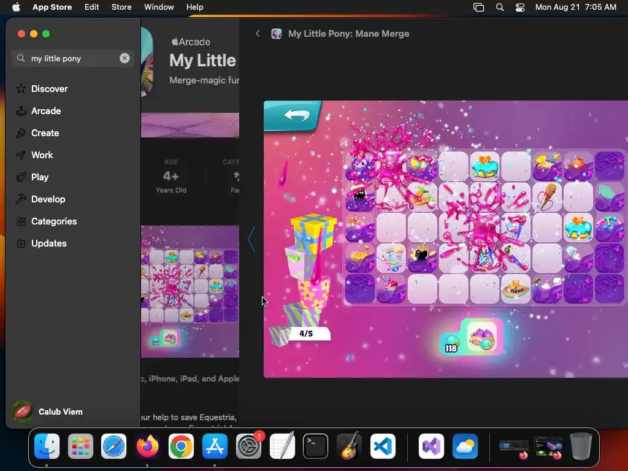Viewport: 628px width, 471px height.
Task: Open second minimized window in Dock
Action: 548,448
